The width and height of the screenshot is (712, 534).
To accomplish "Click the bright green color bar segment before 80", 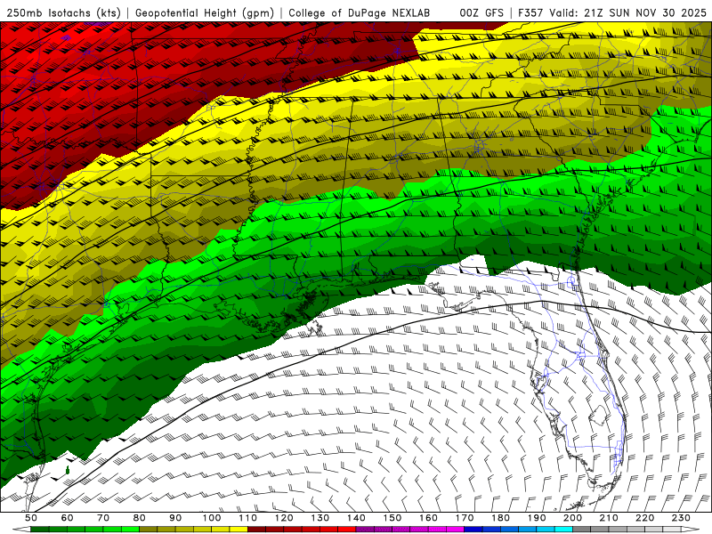I will (x=130, y=530).
